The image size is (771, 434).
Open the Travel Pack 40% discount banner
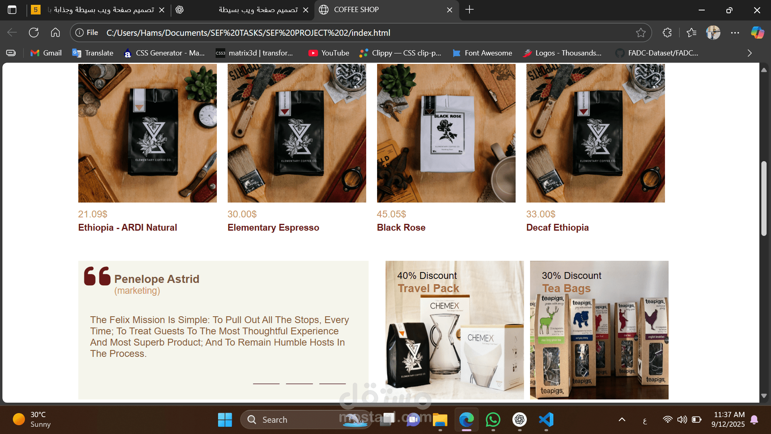[x=455, y=330]
